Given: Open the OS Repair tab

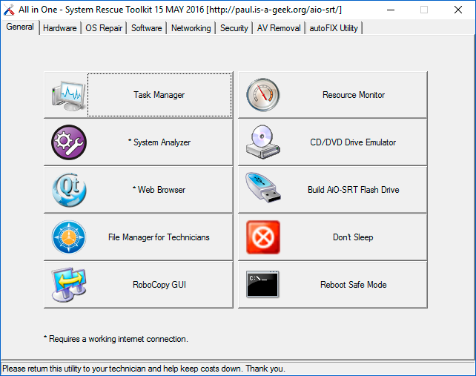Looking at the screenshot, I should (104, 28).
